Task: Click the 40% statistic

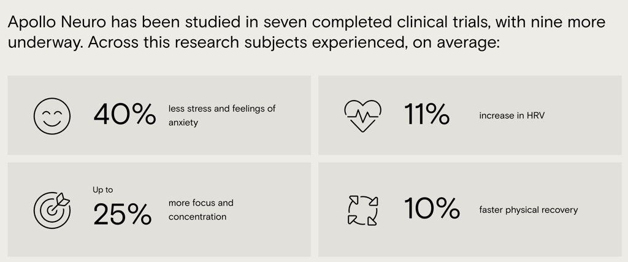Action: pos(124,115)
